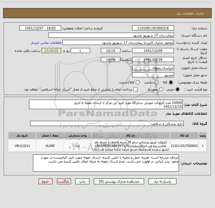Click the تاریخ و ساعت اعلان عمومی label
The width and height of the screenshot is (215, 208).
tap(83, 28)
